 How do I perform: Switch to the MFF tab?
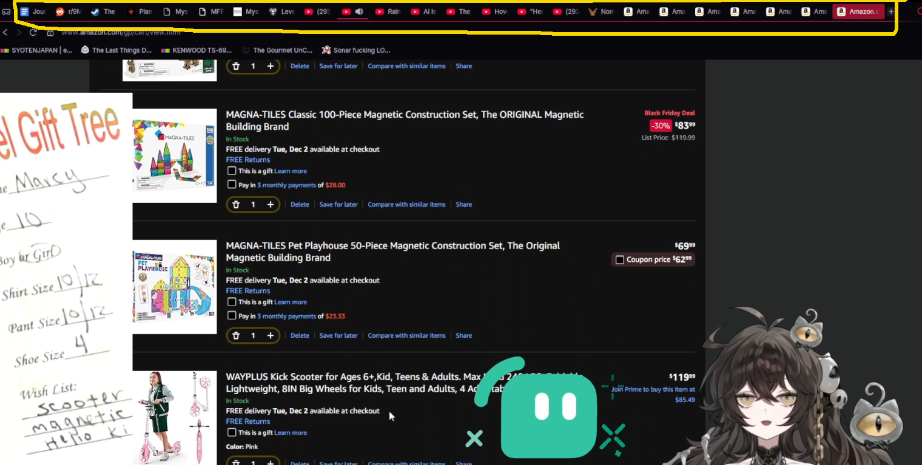(210, 12)
